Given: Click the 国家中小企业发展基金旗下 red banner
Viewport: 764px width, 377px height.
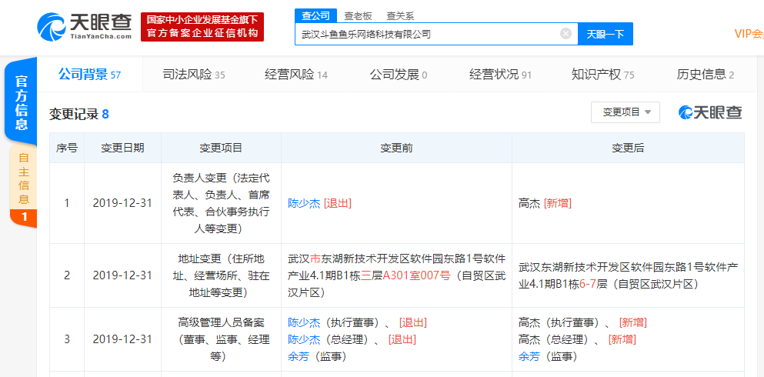Looking at the screenshot, I should pos(202,27).
